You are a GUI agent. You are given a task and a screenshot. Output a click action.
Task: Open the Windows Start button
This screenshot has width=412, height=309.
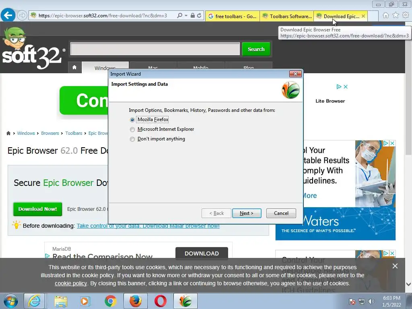click(x=10, y=301)
